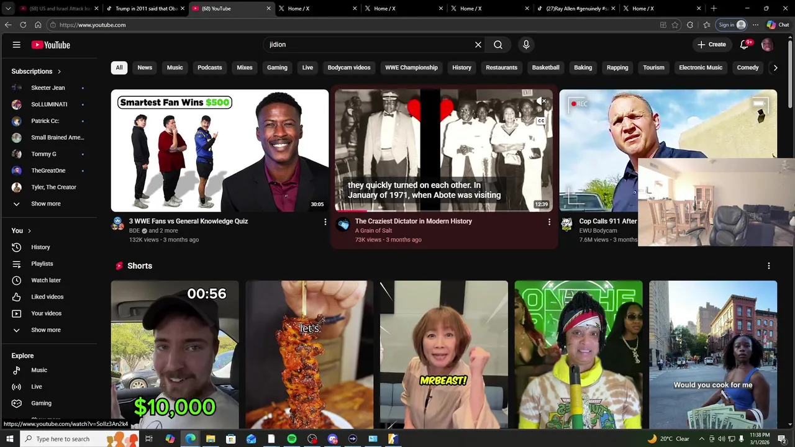795x447 pixels.
Task: Select the Podcasts filter chip
Action: pos(209,68)
